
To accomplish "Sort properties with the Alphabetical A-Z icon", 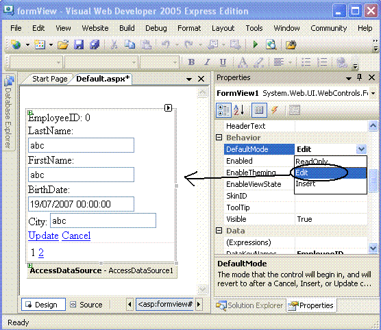I will tap(239, 110).
